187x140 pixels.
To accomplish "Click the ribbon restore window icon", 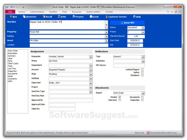I will tap(176, 12).
